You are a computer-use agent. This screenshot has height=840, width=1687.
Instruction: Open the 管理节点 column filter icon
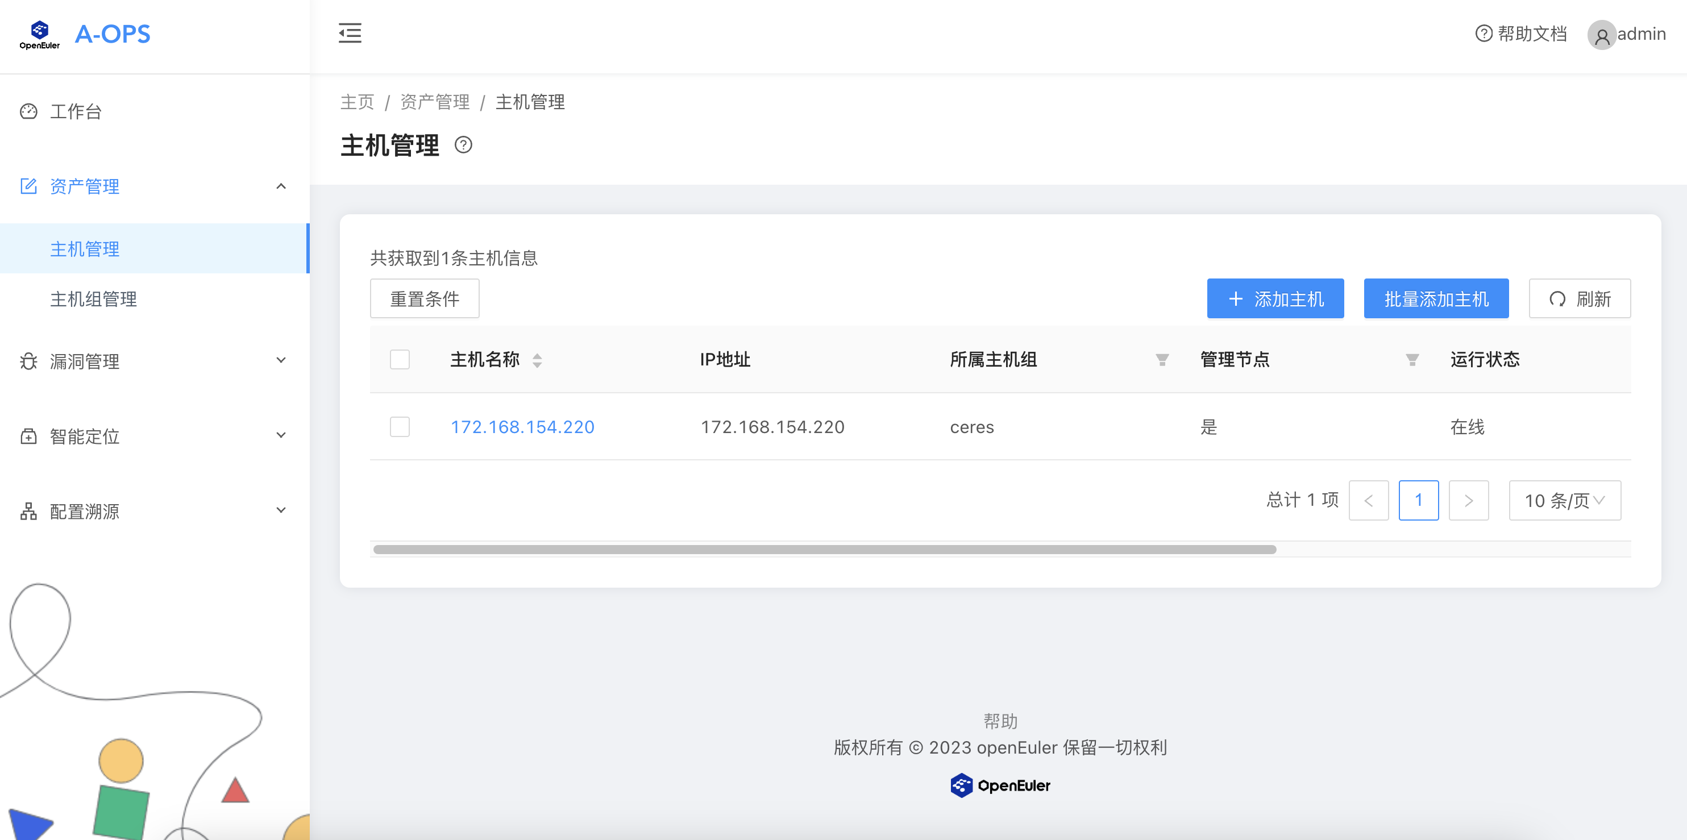click(x=1412, y=360)
